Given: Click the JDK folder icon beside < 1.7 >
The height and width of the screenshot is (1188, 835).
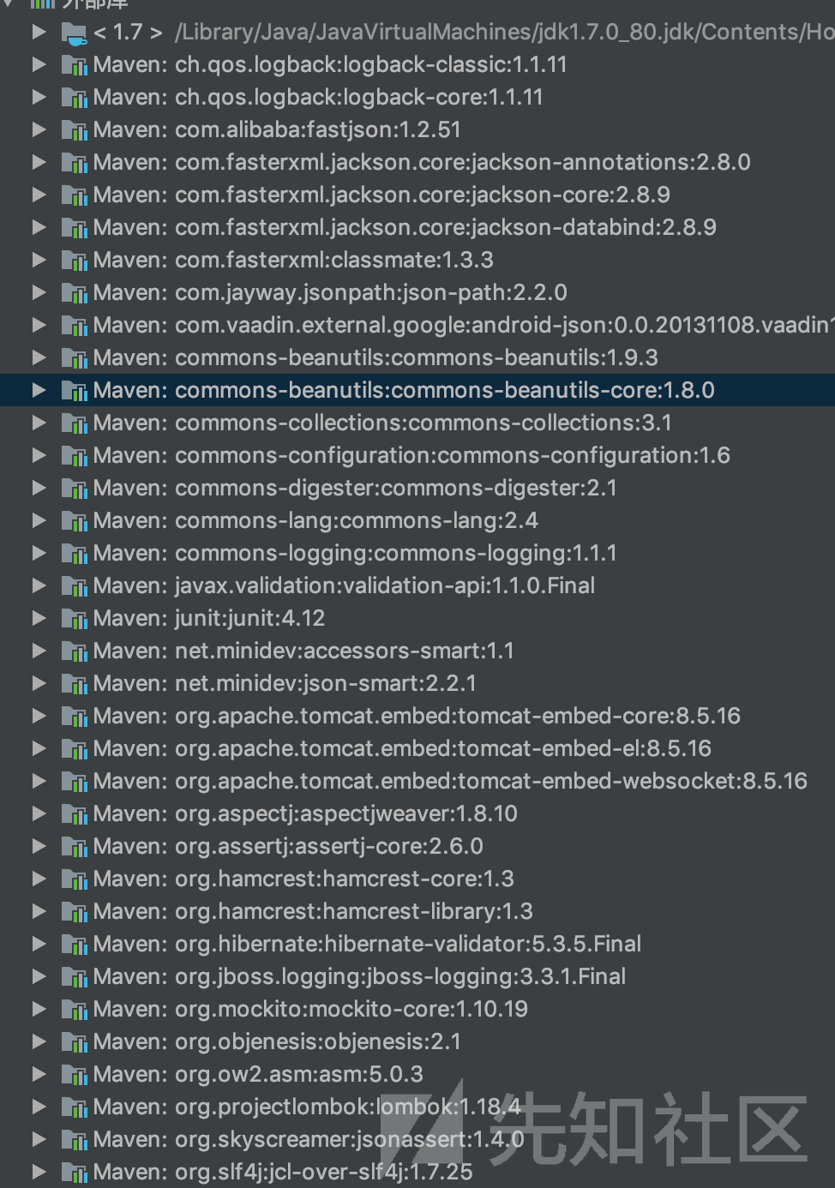Looking at the screenshot, I should (75, 32).
